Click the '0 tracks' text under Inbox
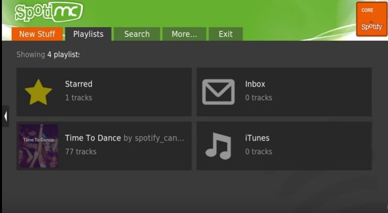 [259, 98]
